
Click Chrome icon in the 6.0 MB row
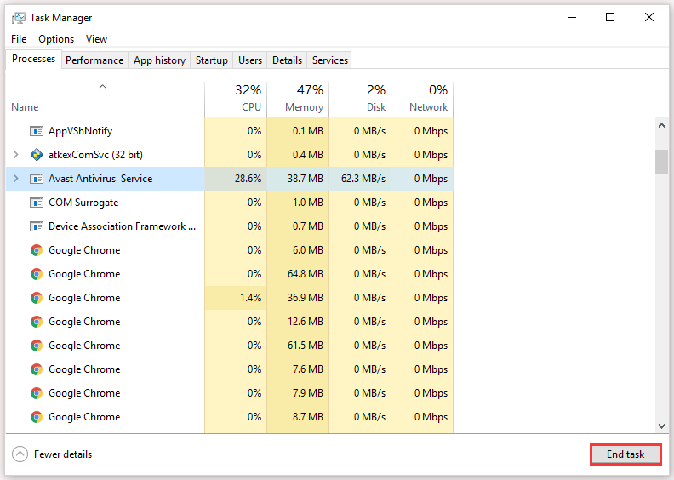(x=37, y=250)
